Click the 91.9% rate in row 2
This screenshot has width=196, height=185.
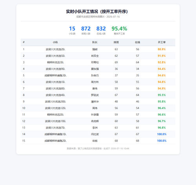pos(162,56)
